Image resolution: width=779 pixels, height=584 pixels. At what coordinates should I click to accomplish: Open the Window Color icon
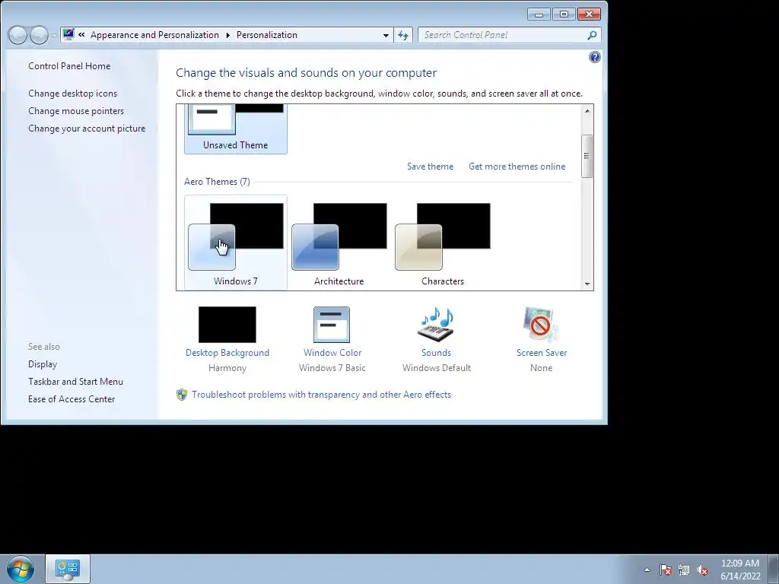(x=332, y=324)
